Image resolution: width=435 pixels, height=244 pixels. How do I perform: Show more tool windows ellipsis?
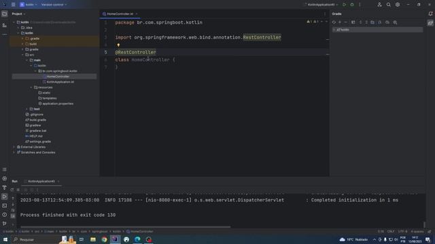5,35
